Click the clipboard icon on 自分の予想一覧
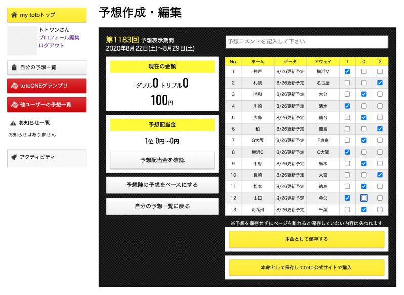The height and width of the screenshot is (295, 404). coord(14,67)
